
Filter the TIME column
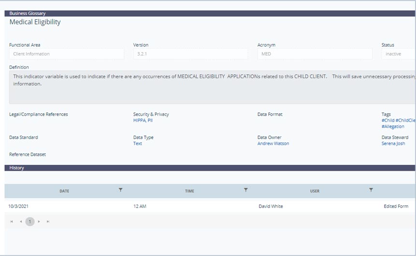245,190
